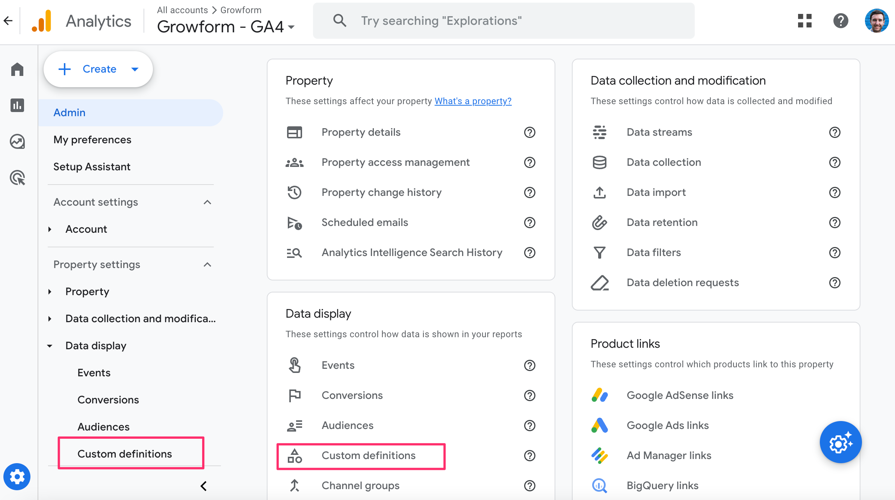895x500 pixels.
Task: Open Audiences in the Data display card
Action: click(x=348, y=426)
